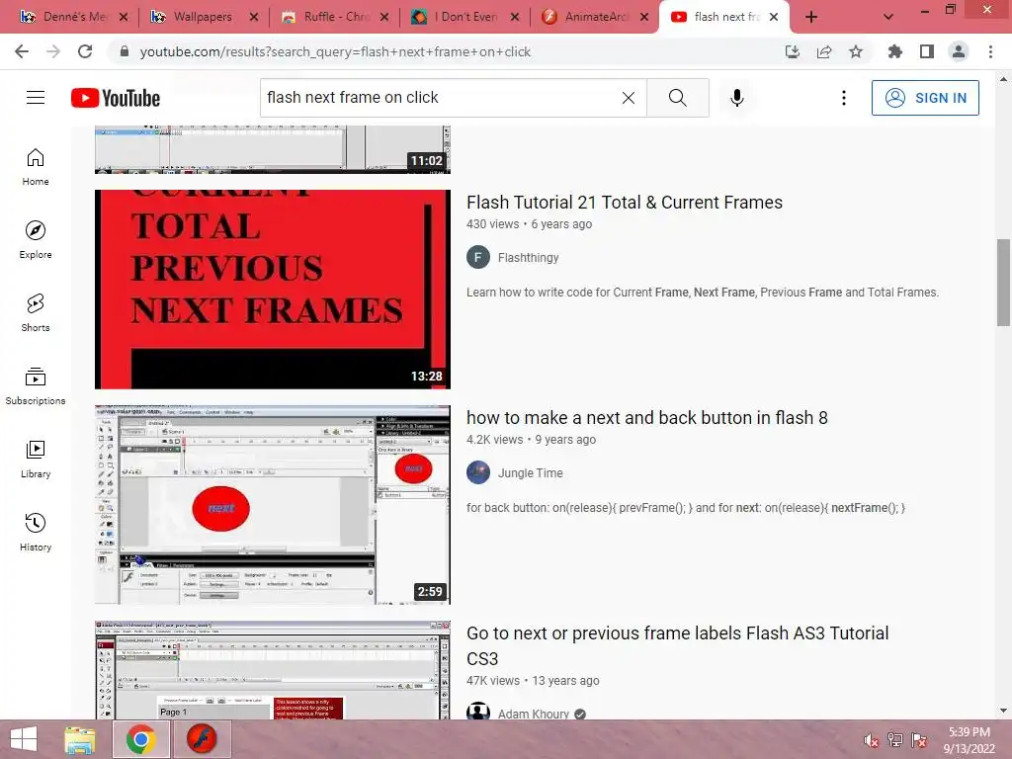Open the YouTube hamburger guide menu
This screenshot has height=759, width=1012.
(36, 98)
